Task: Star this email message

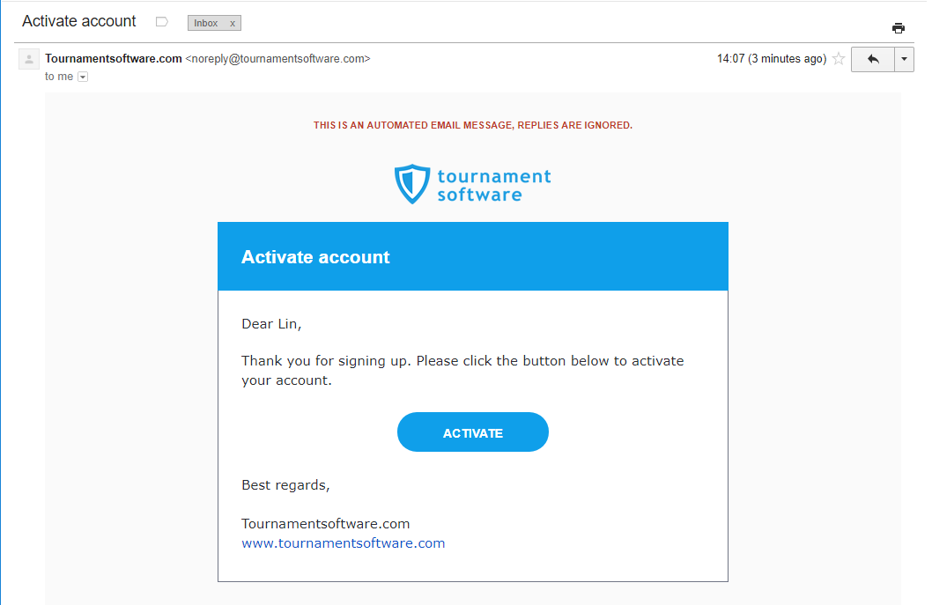Action: pos(839,59)
